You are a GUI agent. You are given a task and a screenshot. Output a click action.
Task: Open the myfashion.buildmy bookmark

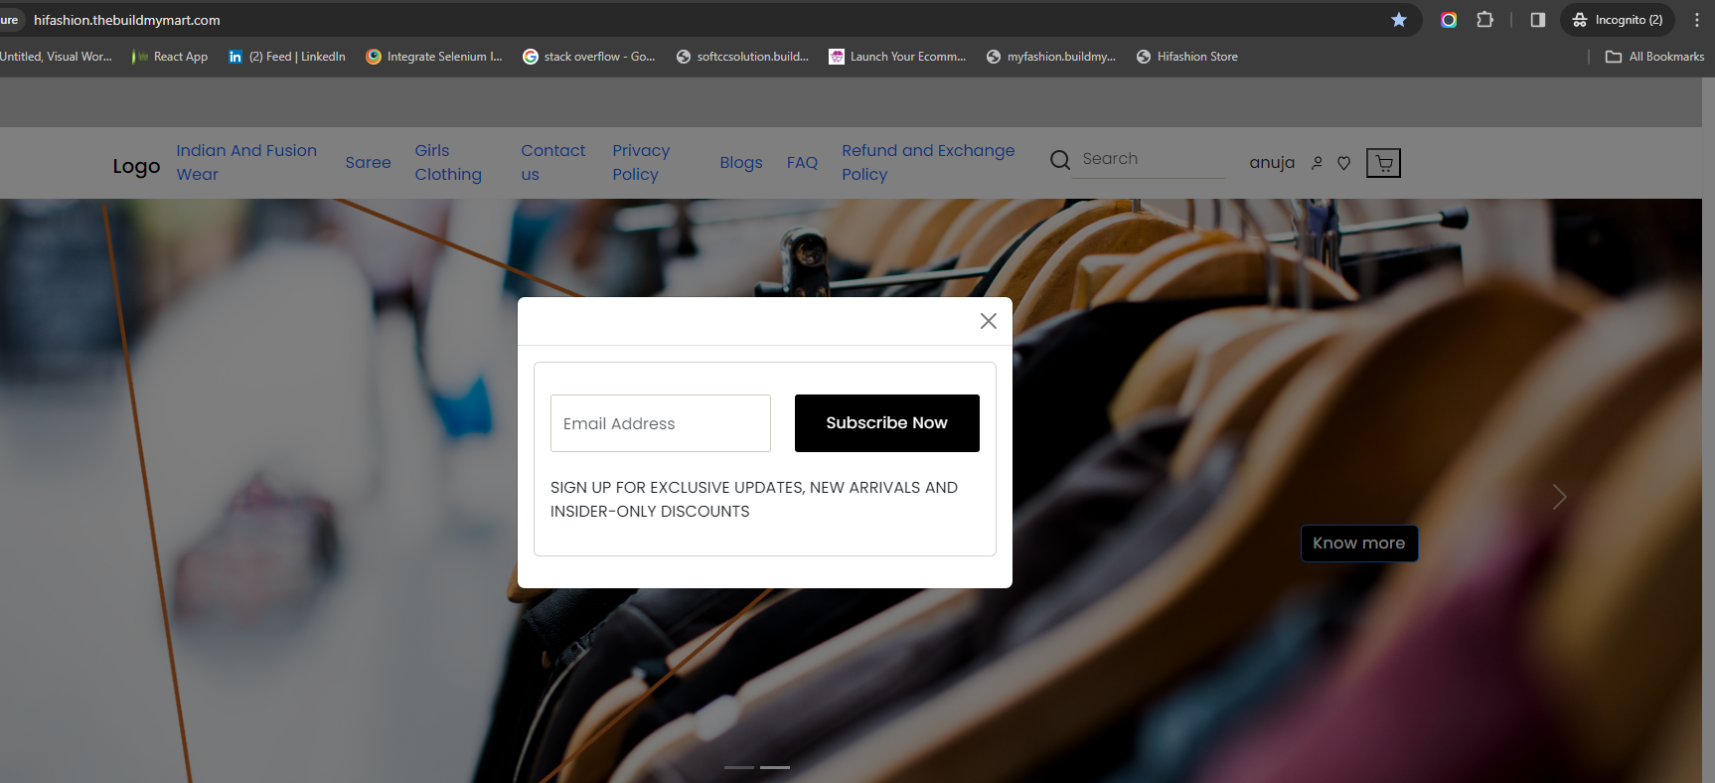[x=1050, y=57]
